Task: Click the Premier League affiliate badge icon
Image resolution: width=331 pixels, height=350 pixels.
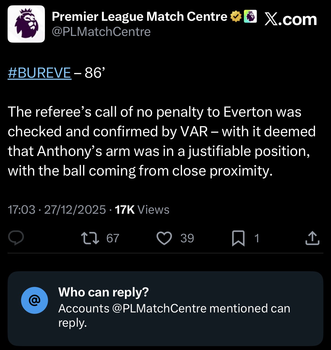Action: [x=250, y=17]
